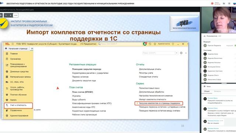Click the Главное section icon
Image resolution: width=236 pixels, height=133 pixels.
(7, 54)
